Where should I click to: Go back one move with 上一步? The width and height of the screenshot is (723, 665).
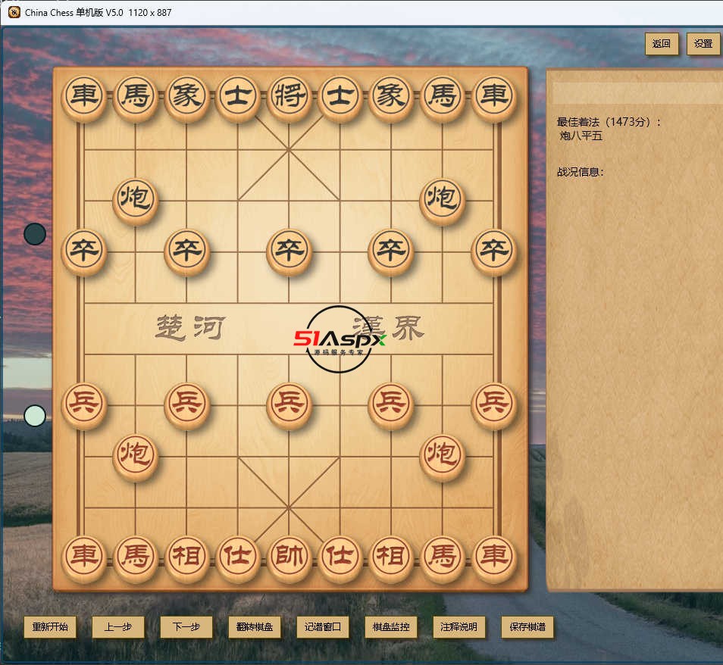click(x=118, y=626)
